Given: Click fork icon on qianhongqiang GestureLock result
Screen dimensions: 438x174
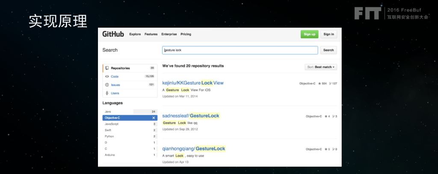Looking at the screenshot, I should (x=334, y=149).
